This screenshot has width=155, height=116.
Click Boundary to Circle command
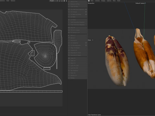pos(77,53)
